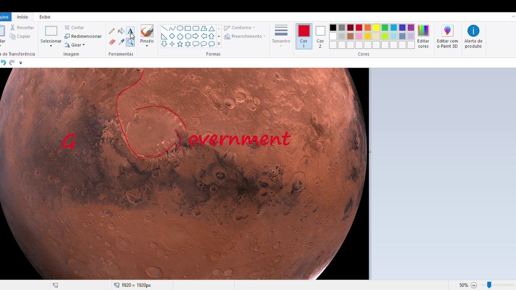
Task: Choose the oval callout shape
Action: click(204, 44)
